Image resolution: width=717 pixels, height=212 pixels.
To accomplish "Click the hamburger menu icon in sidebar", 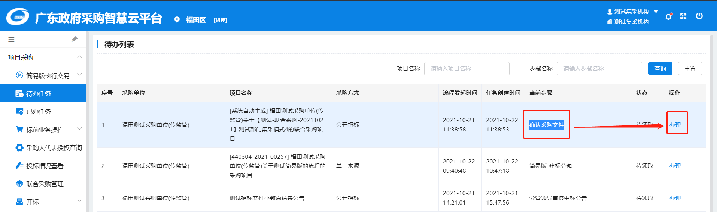I will point(11,40).
